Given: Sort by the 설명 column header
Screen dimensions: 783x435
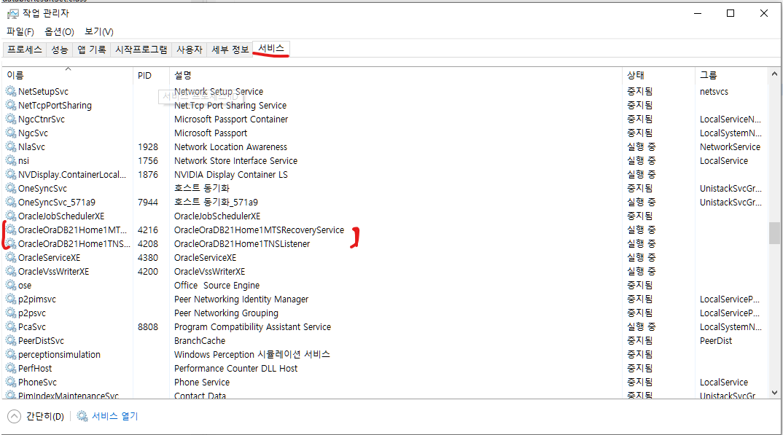Looking at the screenshot, I should click(x=395, y=75).
